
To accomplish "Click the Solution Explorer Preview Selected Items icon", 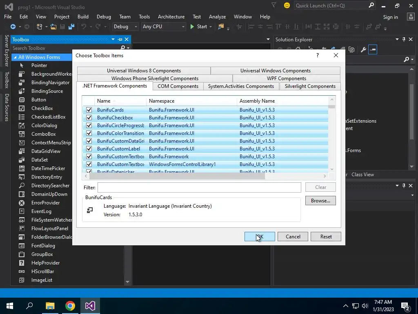I will pyautogui.click(x=373, y=49).
